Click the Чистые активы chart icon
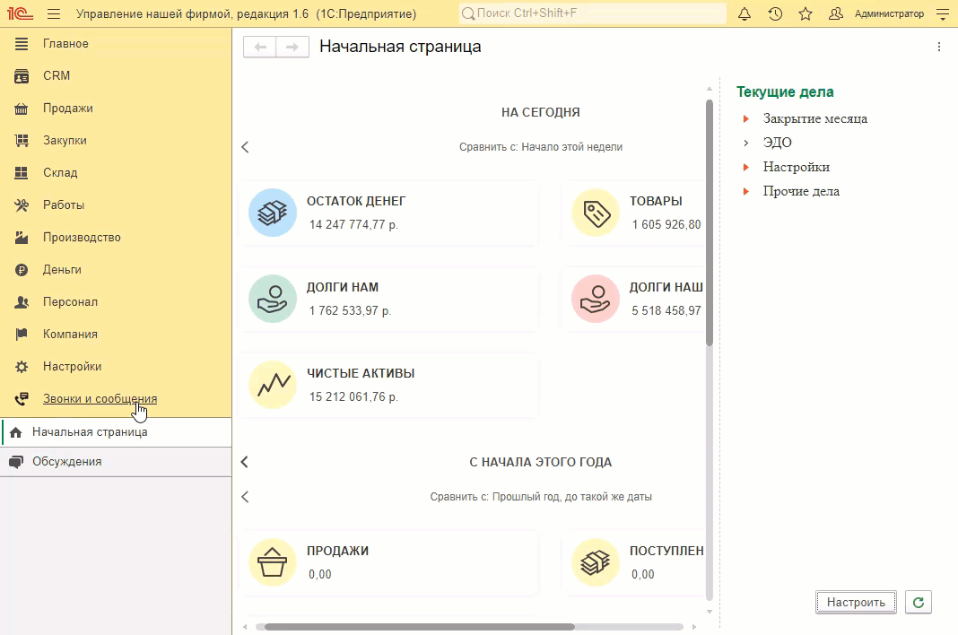 (x=272, y=385)
